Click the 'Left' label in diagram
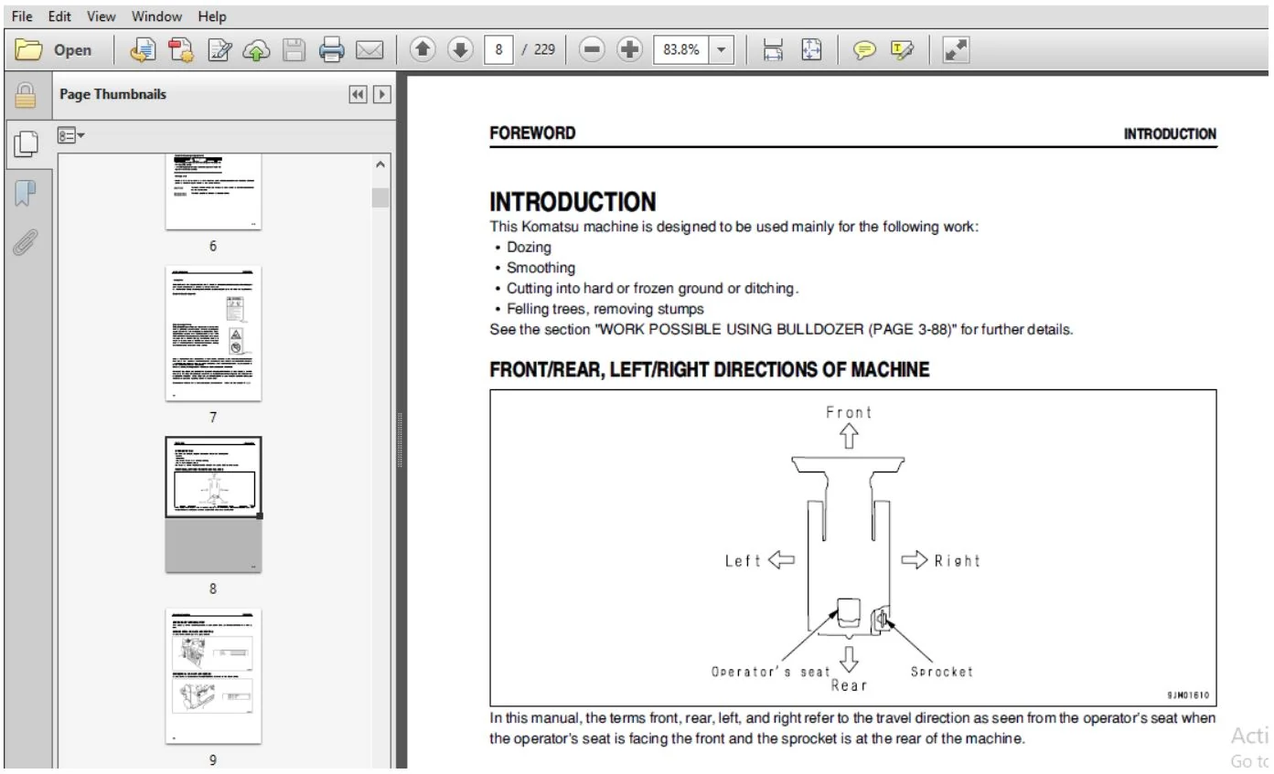Screen dimensions: 1274x774 [x=743, y=561]
